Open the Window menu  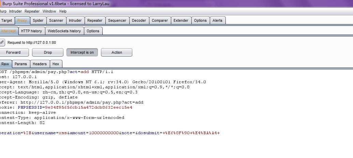(49, 11)
